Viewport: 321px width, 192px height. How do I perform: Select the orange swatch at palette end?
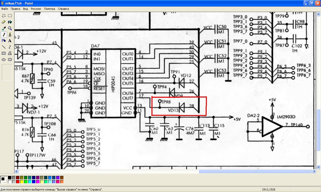click(62, 181)
